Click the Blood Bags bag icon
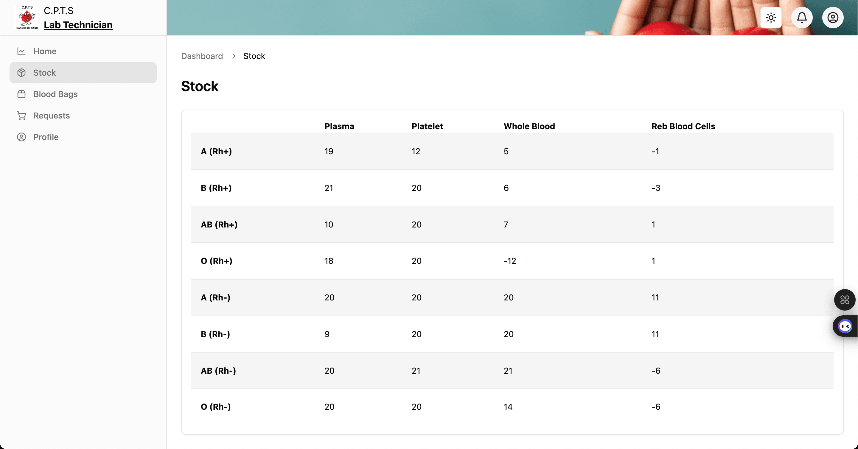858x449 pixels. point(21,94)
